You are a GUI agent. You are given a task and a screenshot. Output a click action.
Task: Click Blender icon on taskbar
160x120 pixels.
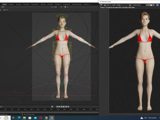[x=52, y=118]
